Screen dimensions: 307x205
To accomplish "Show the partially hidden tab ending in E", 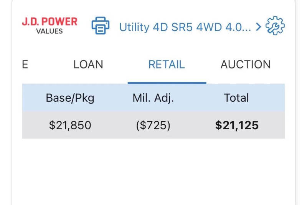I will (x=25, y=64).
